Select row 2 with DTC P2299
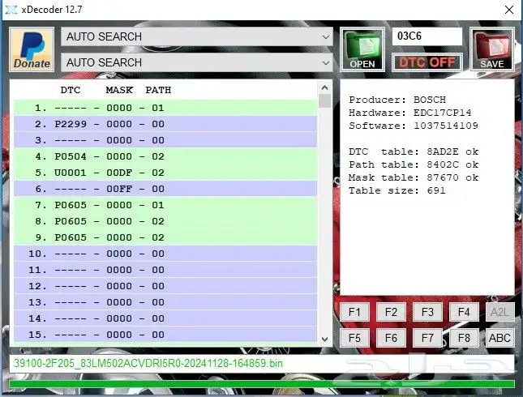The image size is (523, 397). click(x=165, y=124)
